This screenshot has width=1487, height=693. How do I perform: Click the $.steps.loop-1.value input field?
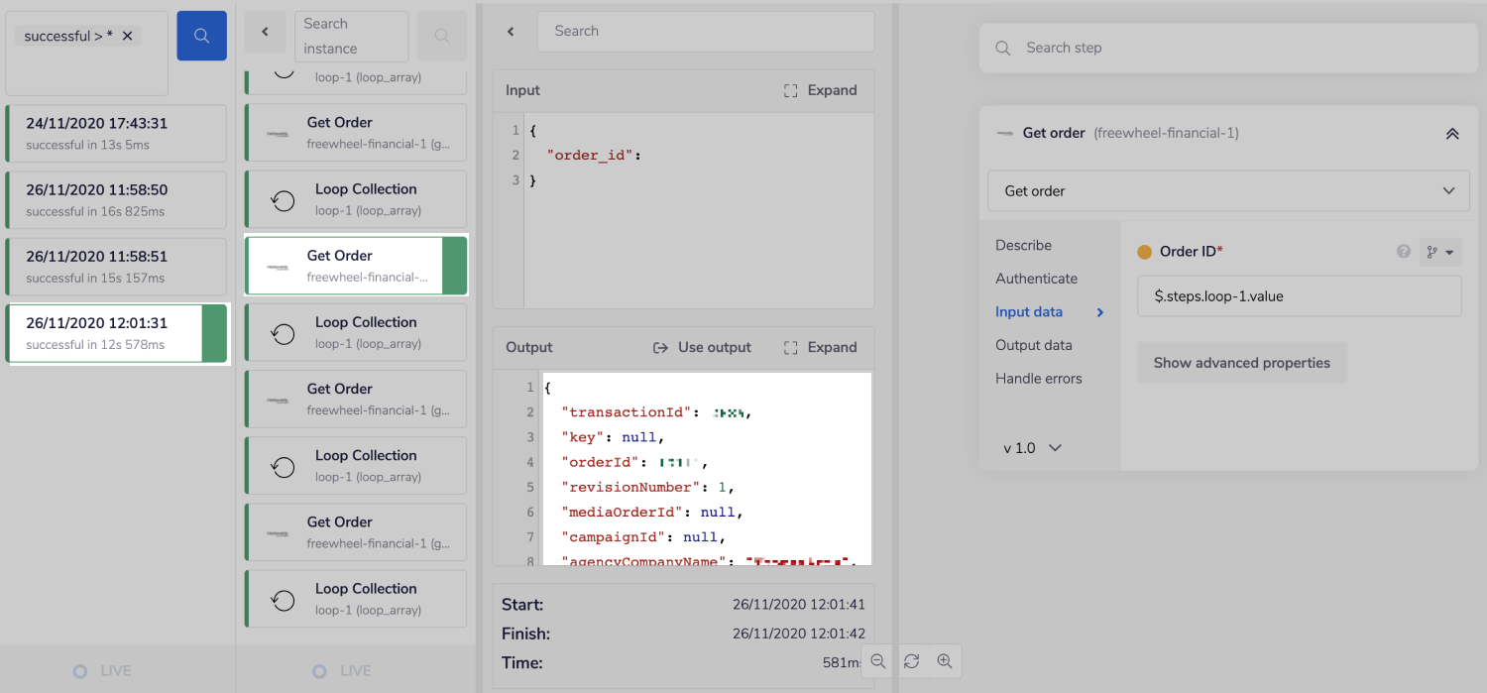[x=1299, y=295]
